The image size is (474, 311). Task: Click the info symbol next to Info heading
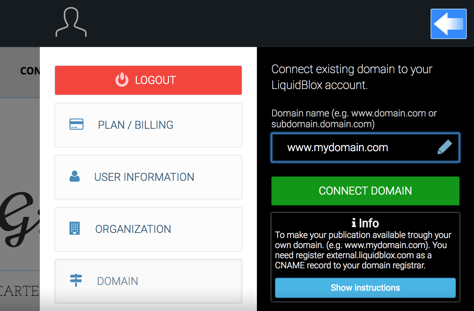[354, 223]
